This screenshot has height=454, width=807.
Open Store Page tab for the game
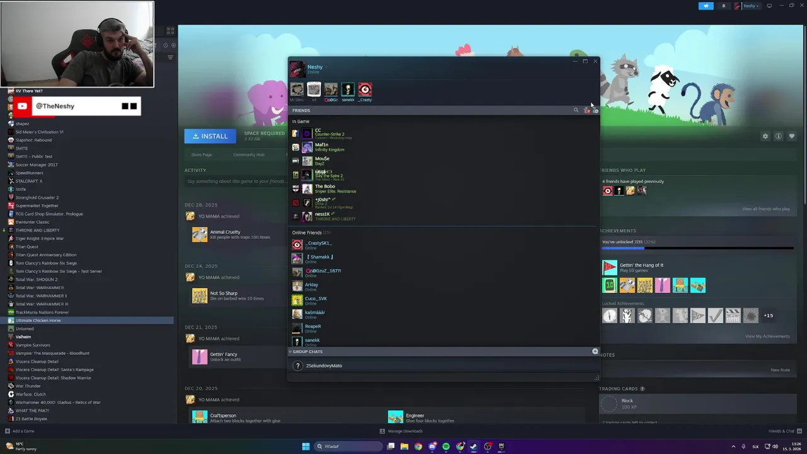coord(202,154)
